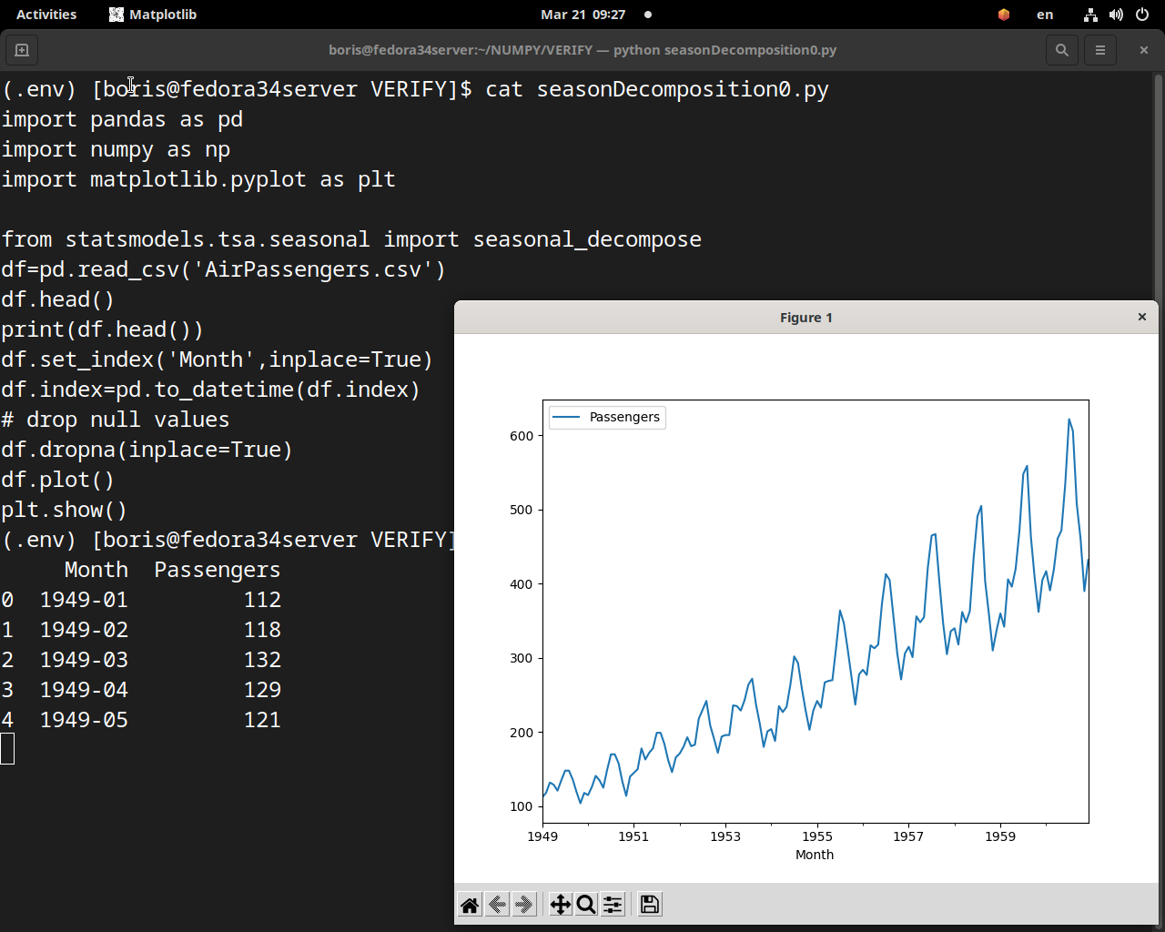Open the Matplotlib app menu in top bar
The image size is (1165, 932).
point(153,15)
